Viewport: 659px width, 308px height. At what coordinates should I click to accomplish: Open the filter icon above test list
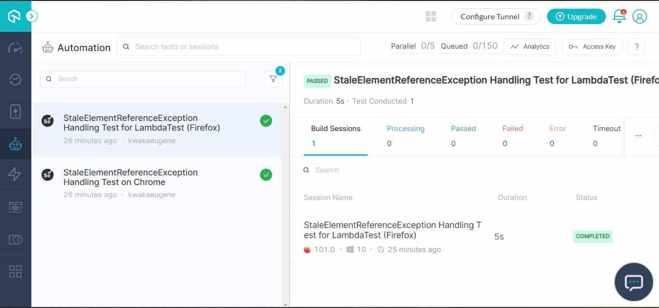click(273, 79)
